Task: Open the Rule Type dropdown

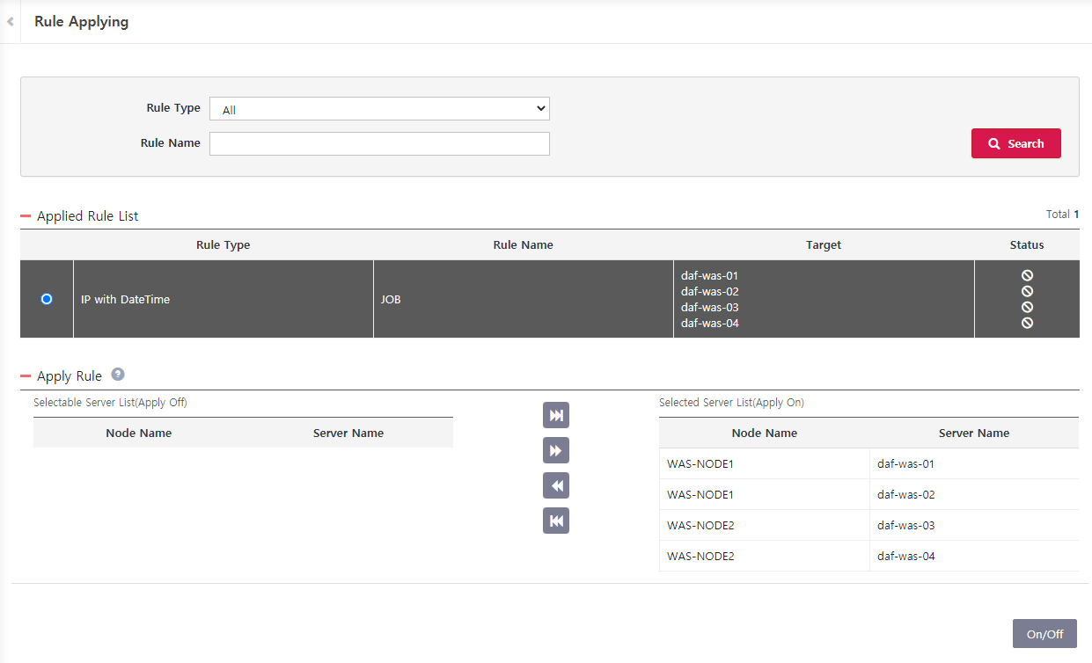Action: point(379,108)
